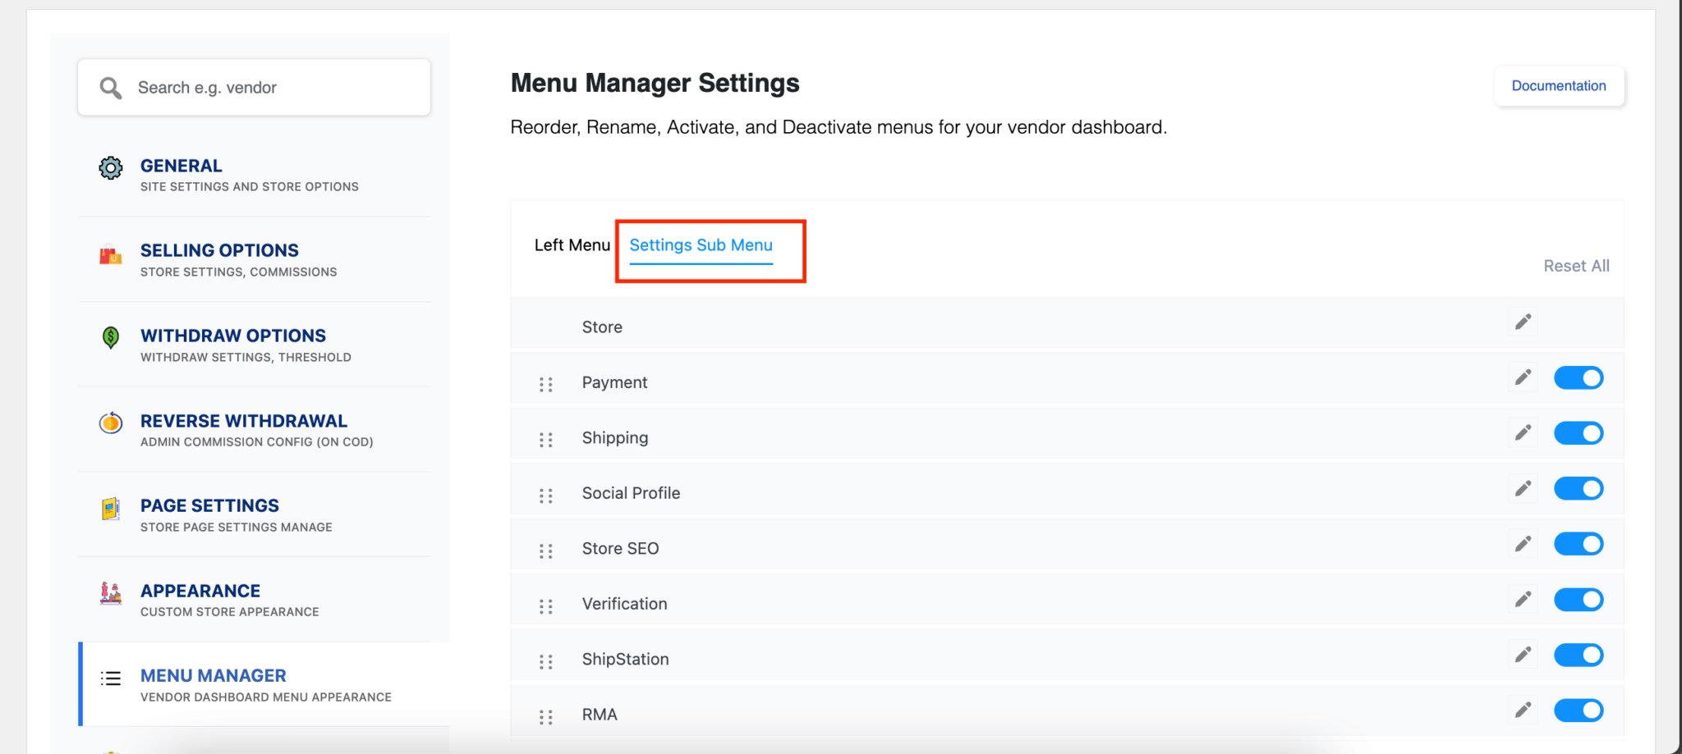Edit the Store menu with the pencil icon

point(1523,322)
